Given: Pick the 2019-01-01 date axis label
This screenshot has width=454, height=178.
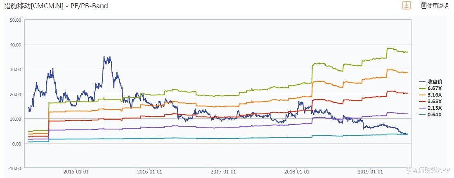Looking at the screenshot, I should click(x=370, y=171).
